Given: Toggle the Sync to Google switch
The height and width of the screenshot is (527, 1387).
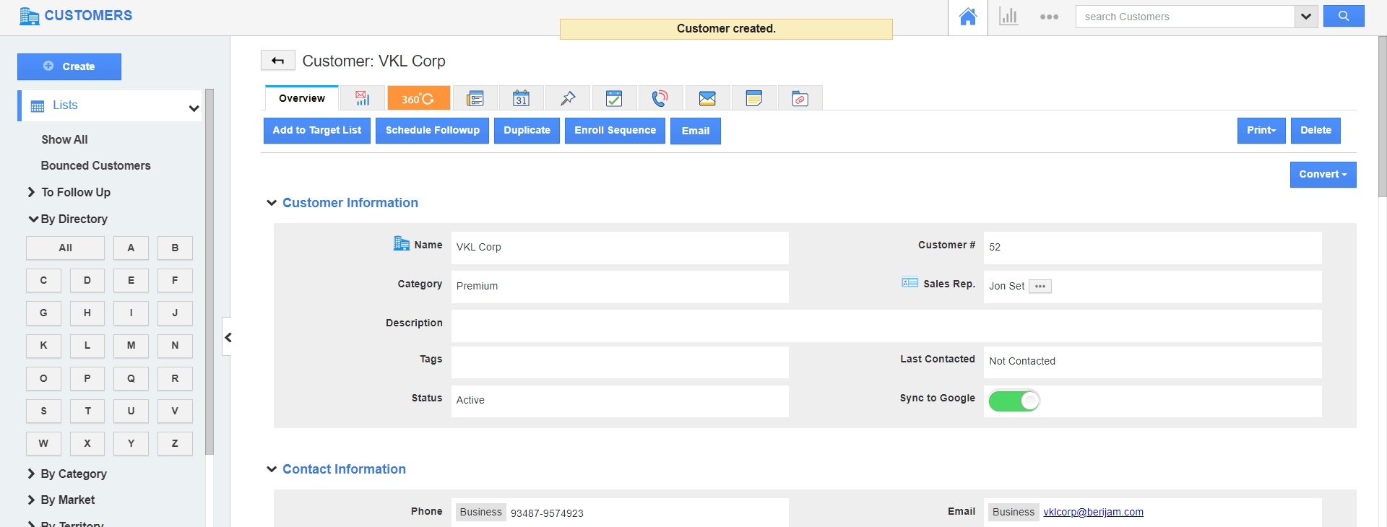Looking at the screenshot, I should [x=1014, y=401].
